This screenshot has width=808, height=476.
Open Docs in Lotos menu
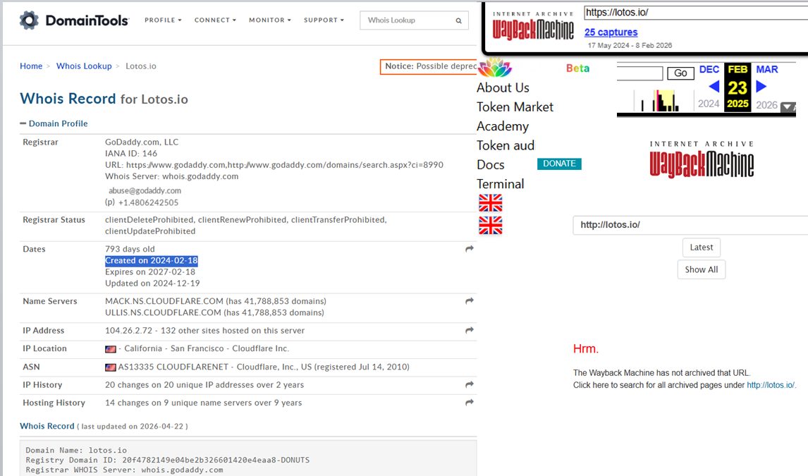(x=491, y=165)
